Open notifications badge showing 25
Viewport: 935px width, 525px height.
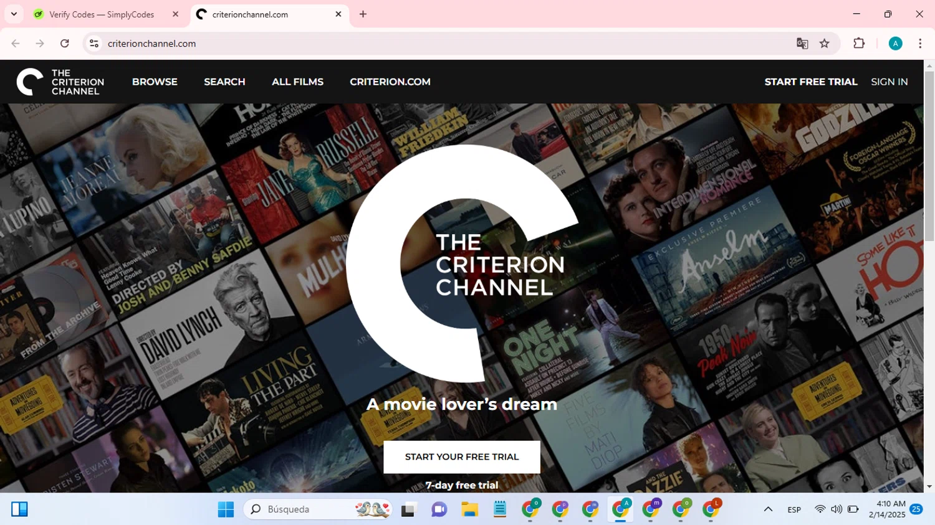916,509
